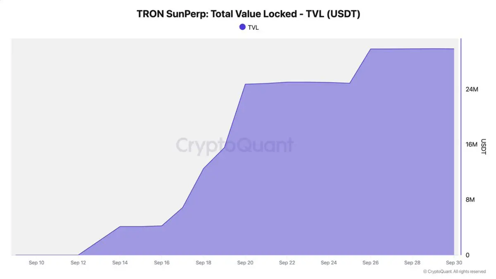Screen dimensions: 496x279
Task: Click the chart title text
Action: coord(248,14)
